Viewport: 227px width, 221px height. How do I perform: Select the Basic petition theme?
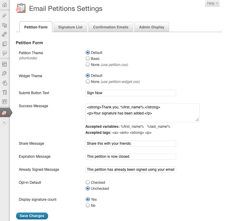coord(88,59)
